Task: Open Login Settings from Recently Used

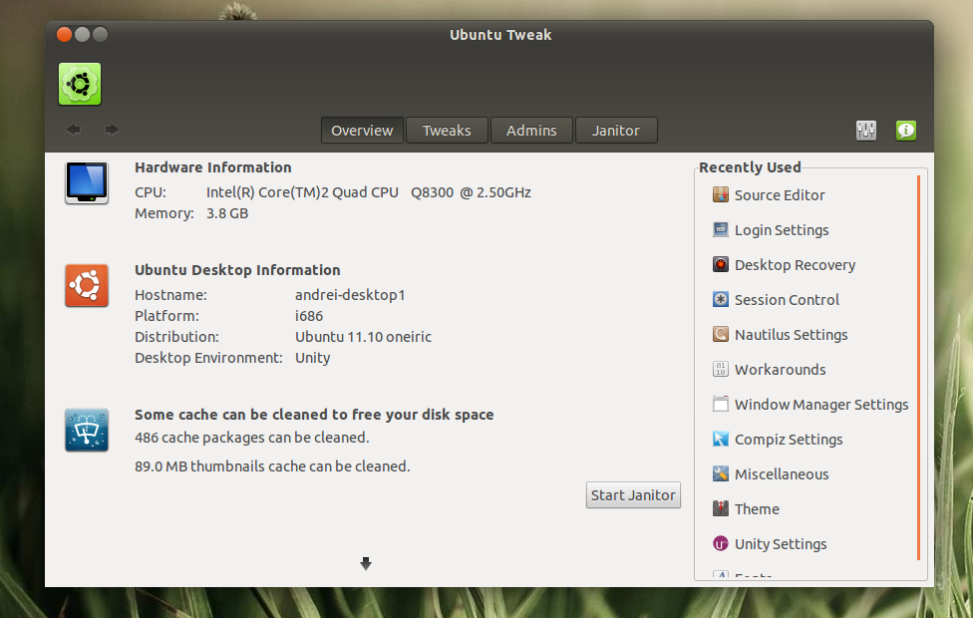Action: pos(782,230)
